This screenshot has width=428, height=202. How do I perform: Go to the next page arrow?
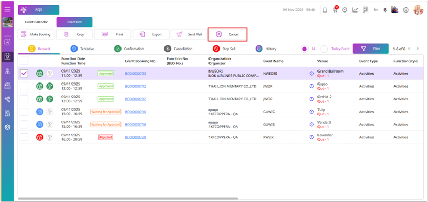418,49
